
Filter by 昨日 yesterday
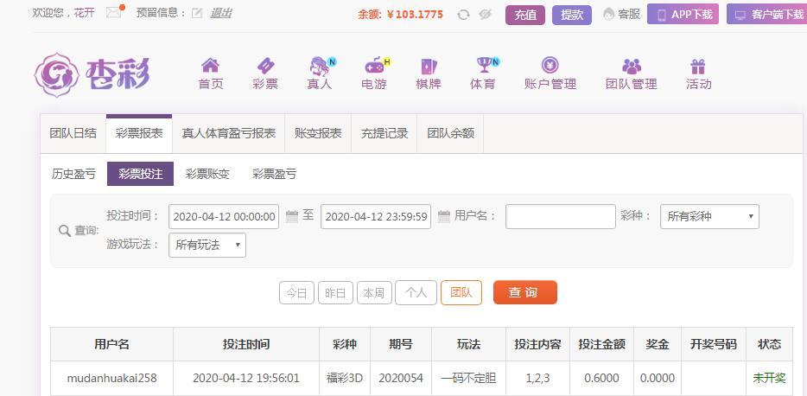pyautogui.click(x=335, y=292)
